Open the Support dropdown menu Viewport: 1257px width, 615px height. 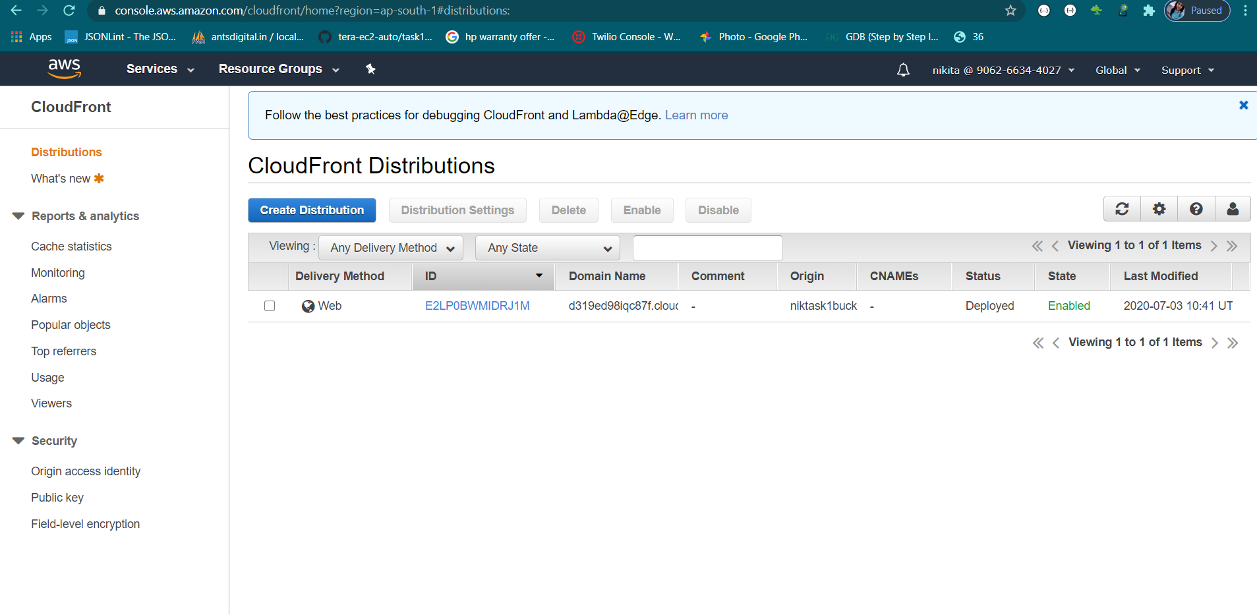coord(1188,70)
